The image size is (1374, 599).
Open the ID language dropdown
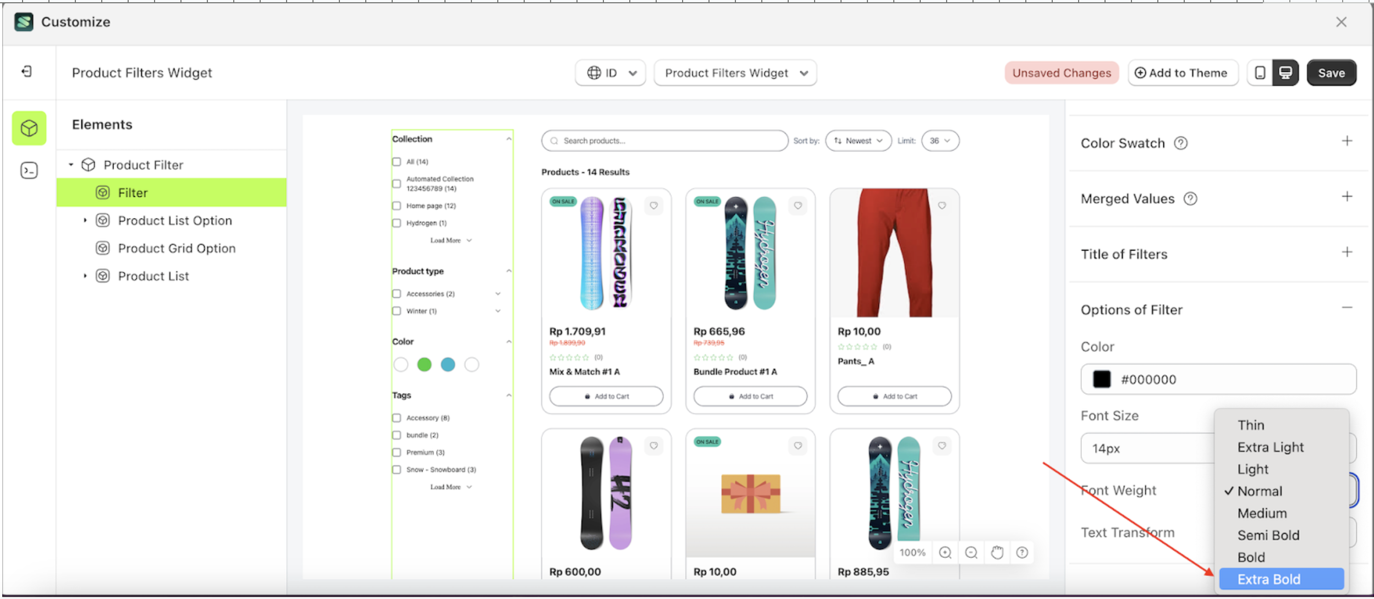(611, 73)
